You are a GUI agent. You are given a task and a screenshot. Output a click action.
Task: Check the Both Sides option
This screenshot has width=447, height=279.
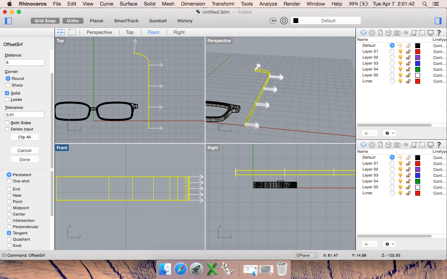[7, 123]
